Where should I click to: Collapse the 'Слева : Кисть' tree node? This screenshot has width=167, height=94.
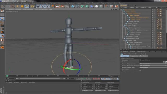[x=127, y=44]
